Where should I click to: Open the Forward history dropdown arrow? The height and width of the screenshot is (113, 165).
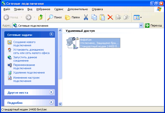[34, 17]
